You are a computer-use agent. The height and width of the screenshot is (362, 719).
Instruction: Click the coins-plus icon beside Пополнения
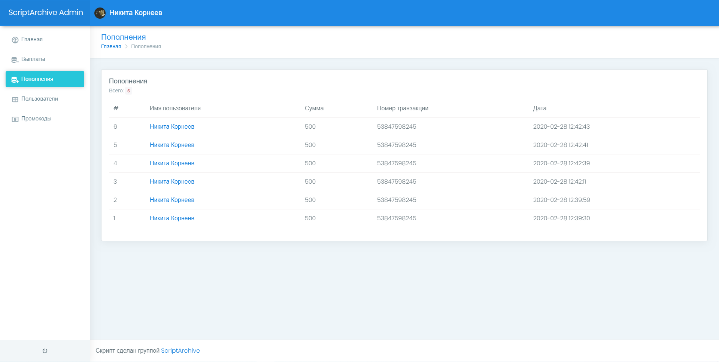pyautogui.click(x=15, y=80)
